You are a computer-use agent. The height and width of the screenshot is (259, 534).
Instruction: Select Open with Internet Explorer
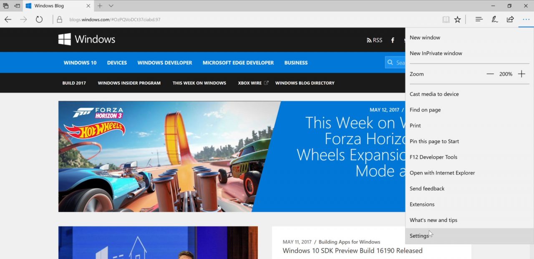click(x=469, y=173)
